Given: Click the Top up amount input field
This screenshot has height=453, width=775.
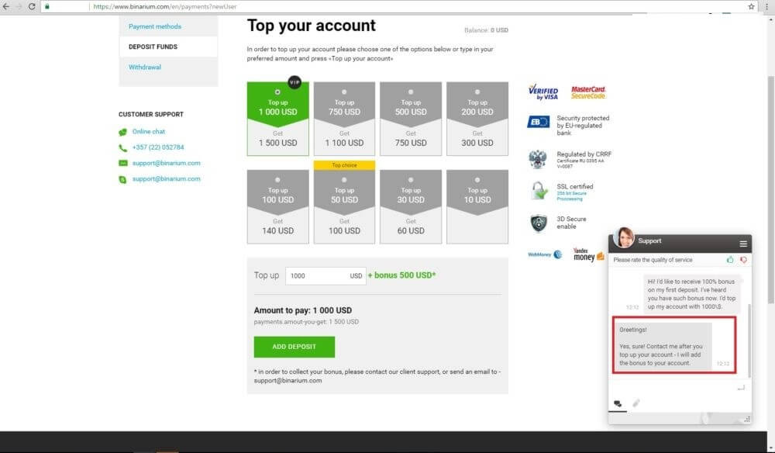Looking at the screenshot, I should point(318,275).
